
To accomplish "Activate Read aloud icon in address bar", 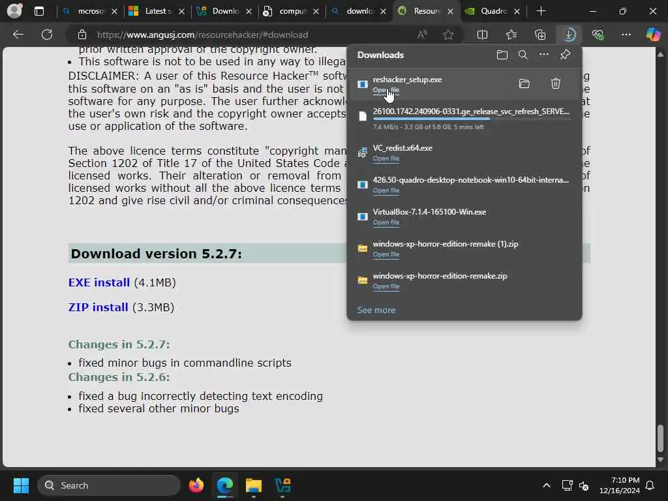I will 422,35.
